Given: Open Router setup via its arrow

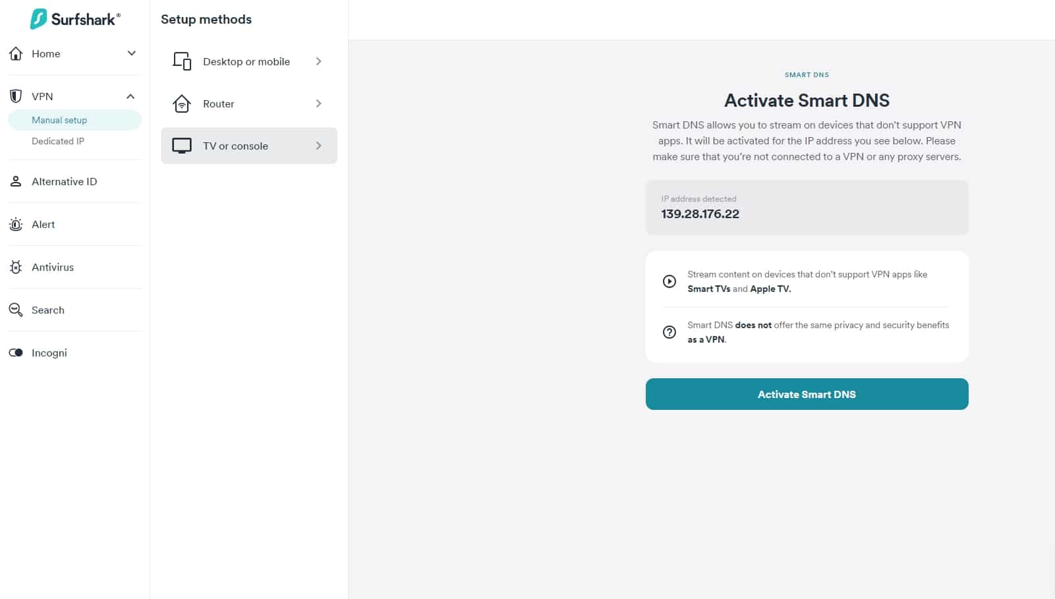Looking at the screenshot, I should pyautogui.click(x=318, y=103).
